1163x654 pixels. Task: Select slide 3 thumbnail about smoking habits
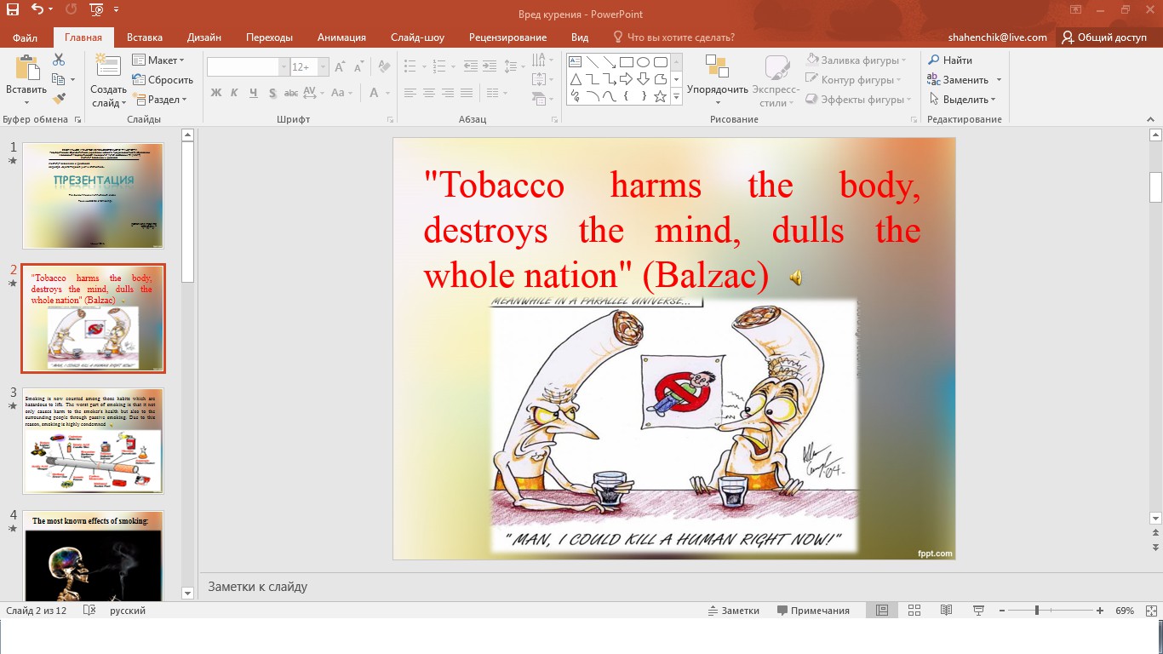93,441
